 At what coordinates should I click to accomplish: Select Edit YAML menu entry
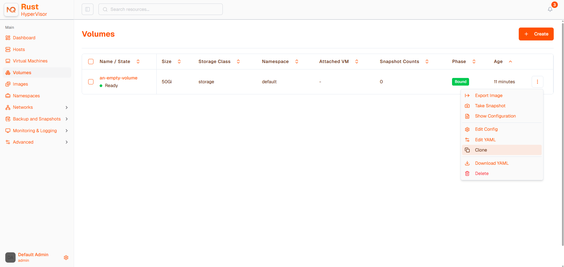[x=502, y=140]
